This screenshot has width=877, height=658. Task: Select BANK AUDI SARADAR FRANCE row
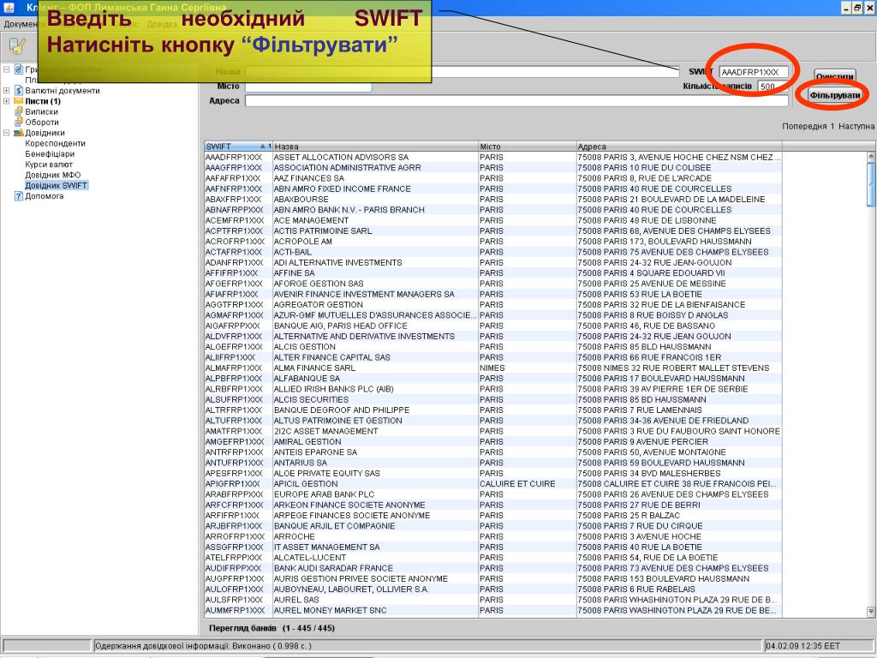(x=493, y=569)
